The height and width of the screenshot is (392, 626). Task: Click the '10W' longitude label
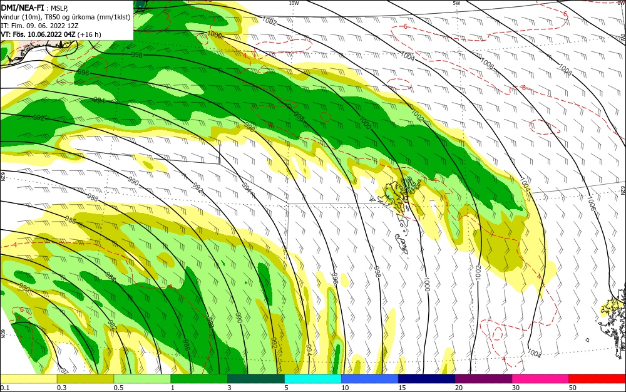(294, 3)
